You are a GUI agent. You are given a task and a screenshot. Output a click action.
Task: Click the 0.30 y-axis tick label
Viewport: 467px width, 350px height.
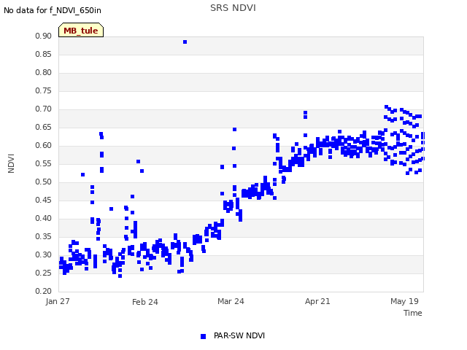pos(44,254)
